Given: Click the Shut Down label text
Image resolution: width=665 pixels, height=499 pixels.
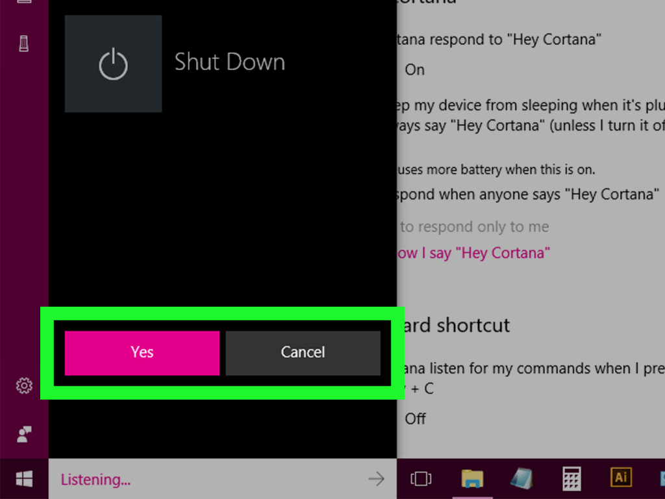Looking at the screenshot, I should click(230, 62).
